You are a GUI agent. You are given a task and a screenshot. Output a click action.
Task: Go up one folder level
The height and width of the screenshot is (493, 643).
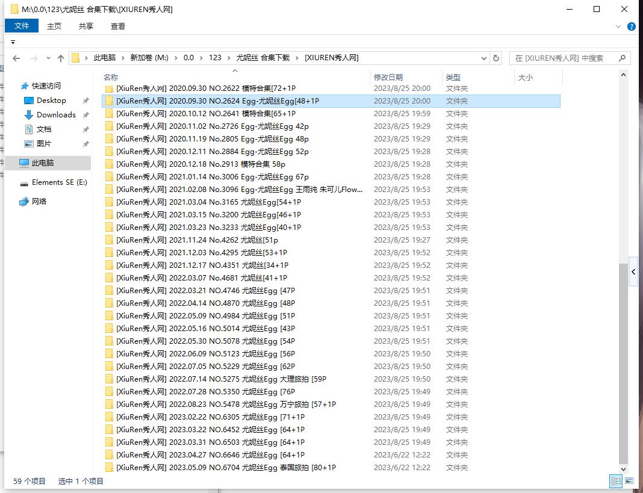[x=61, y=58]
